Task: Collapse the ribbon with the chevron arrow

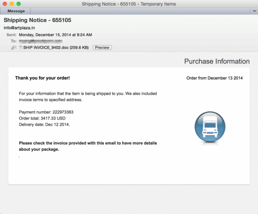Action: pyautogui.click(x=255, y=11)
